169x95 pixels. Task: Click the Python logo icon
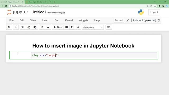pyautogui.click(x=141, y=12)
